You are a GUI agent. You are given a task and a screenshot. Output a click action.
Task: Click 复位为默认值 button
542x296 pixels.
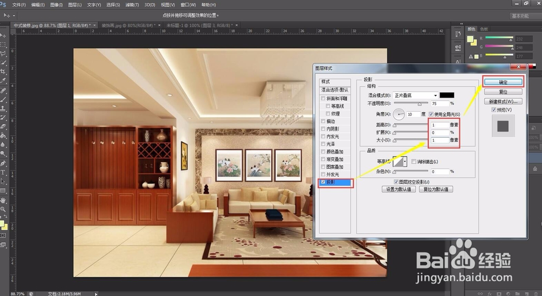[x=436, y=189]
